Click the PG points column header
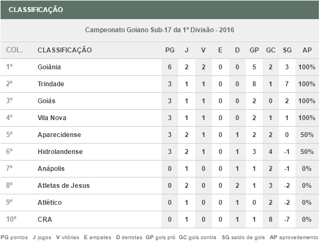 [x=170, y=50]
